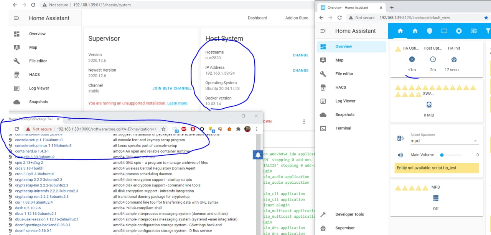Reload the Webmin package tree page
491x235 pixels.
coord(16,129)
